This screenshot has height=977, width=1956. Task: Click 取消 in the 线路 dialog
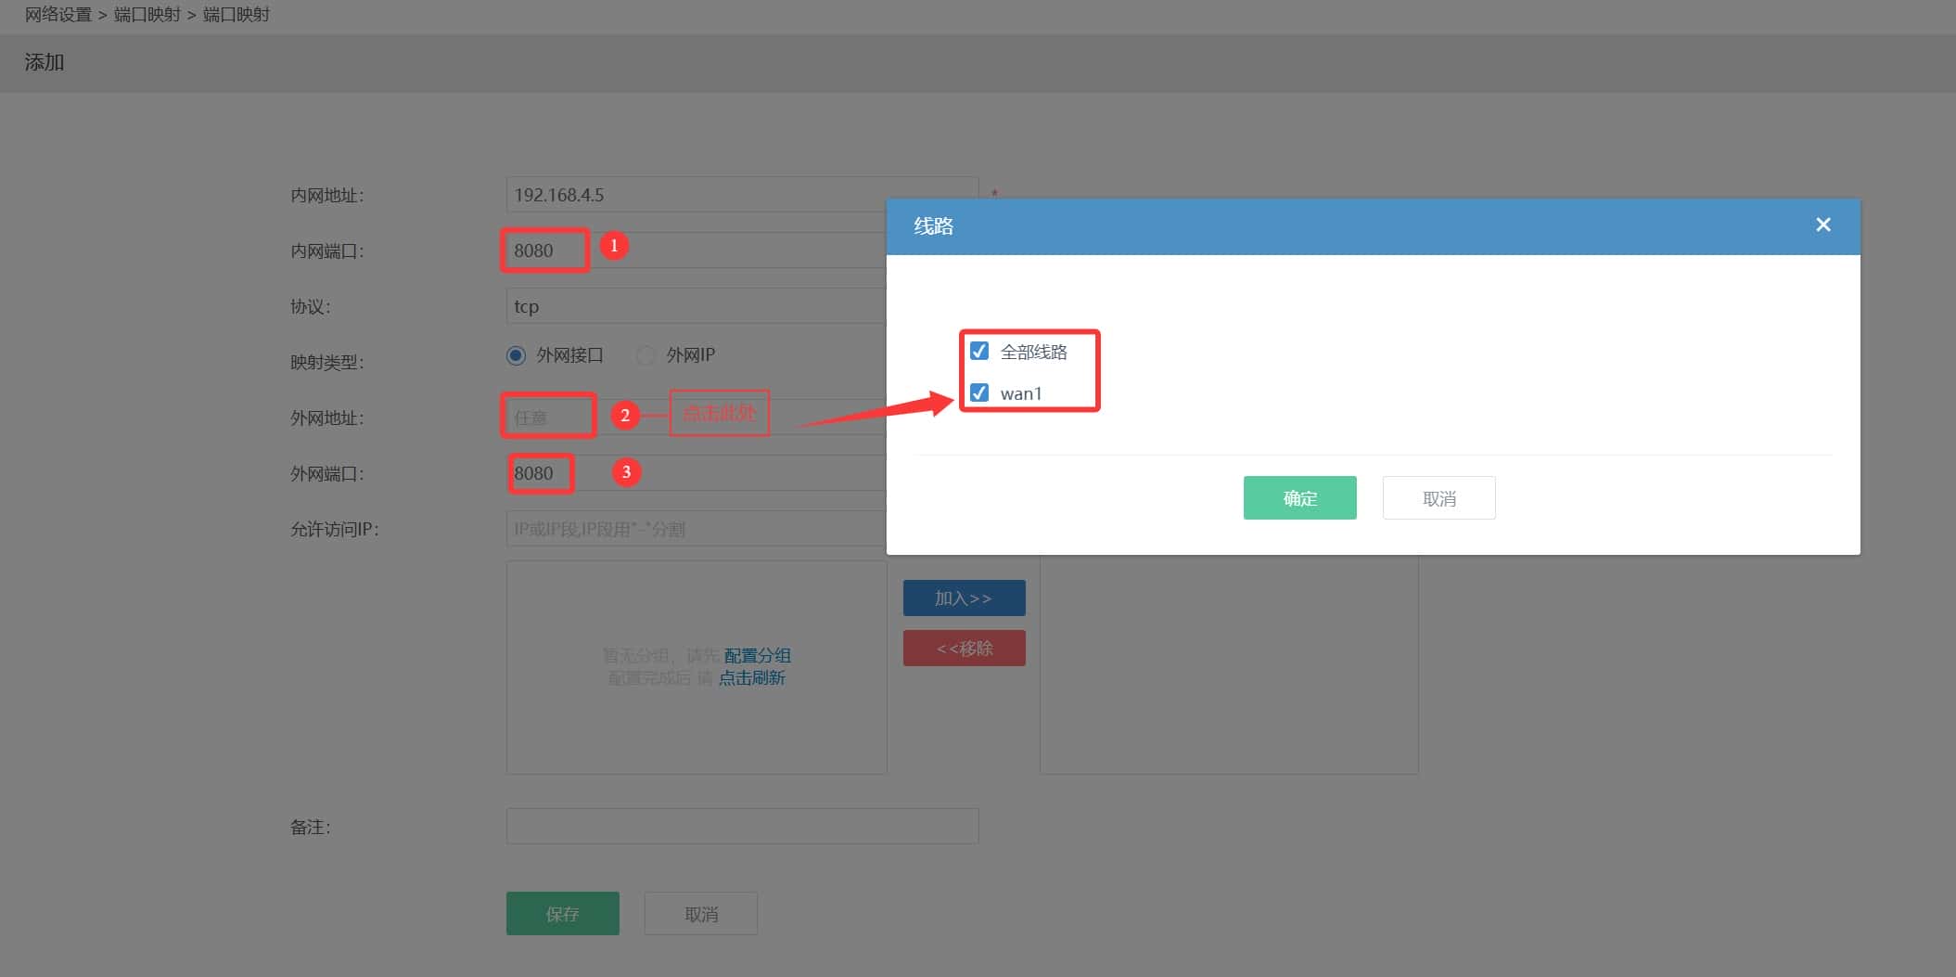tap(1438, 498)
